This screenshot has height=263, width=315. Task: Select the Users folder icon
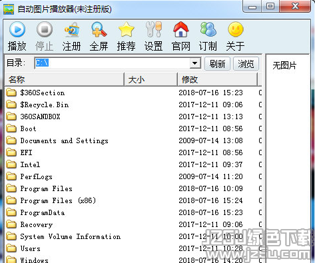[11, 248]
